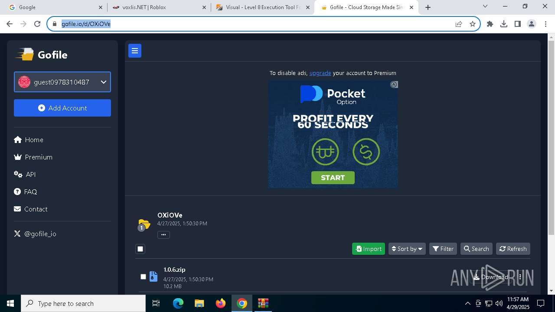Open the OXiOVe folder options ellipsis

163,234
